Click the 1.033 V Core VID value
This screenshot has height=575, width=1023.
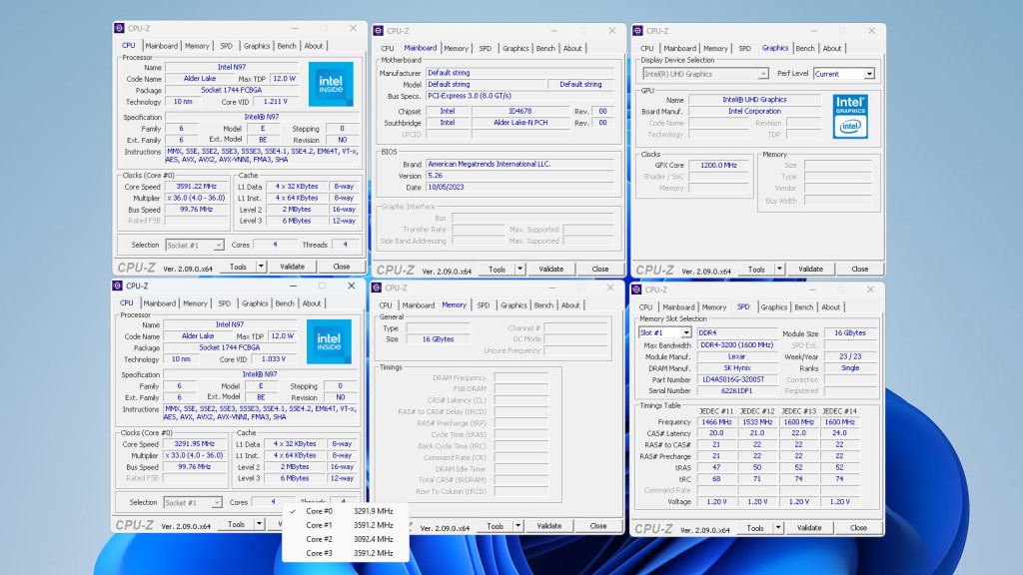(273, 359)
